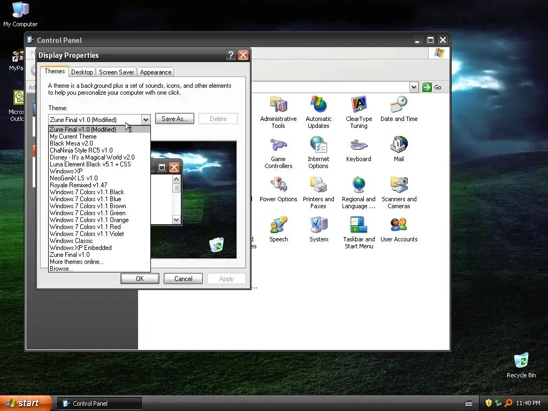Open Mail applet icon

(399, 149)
